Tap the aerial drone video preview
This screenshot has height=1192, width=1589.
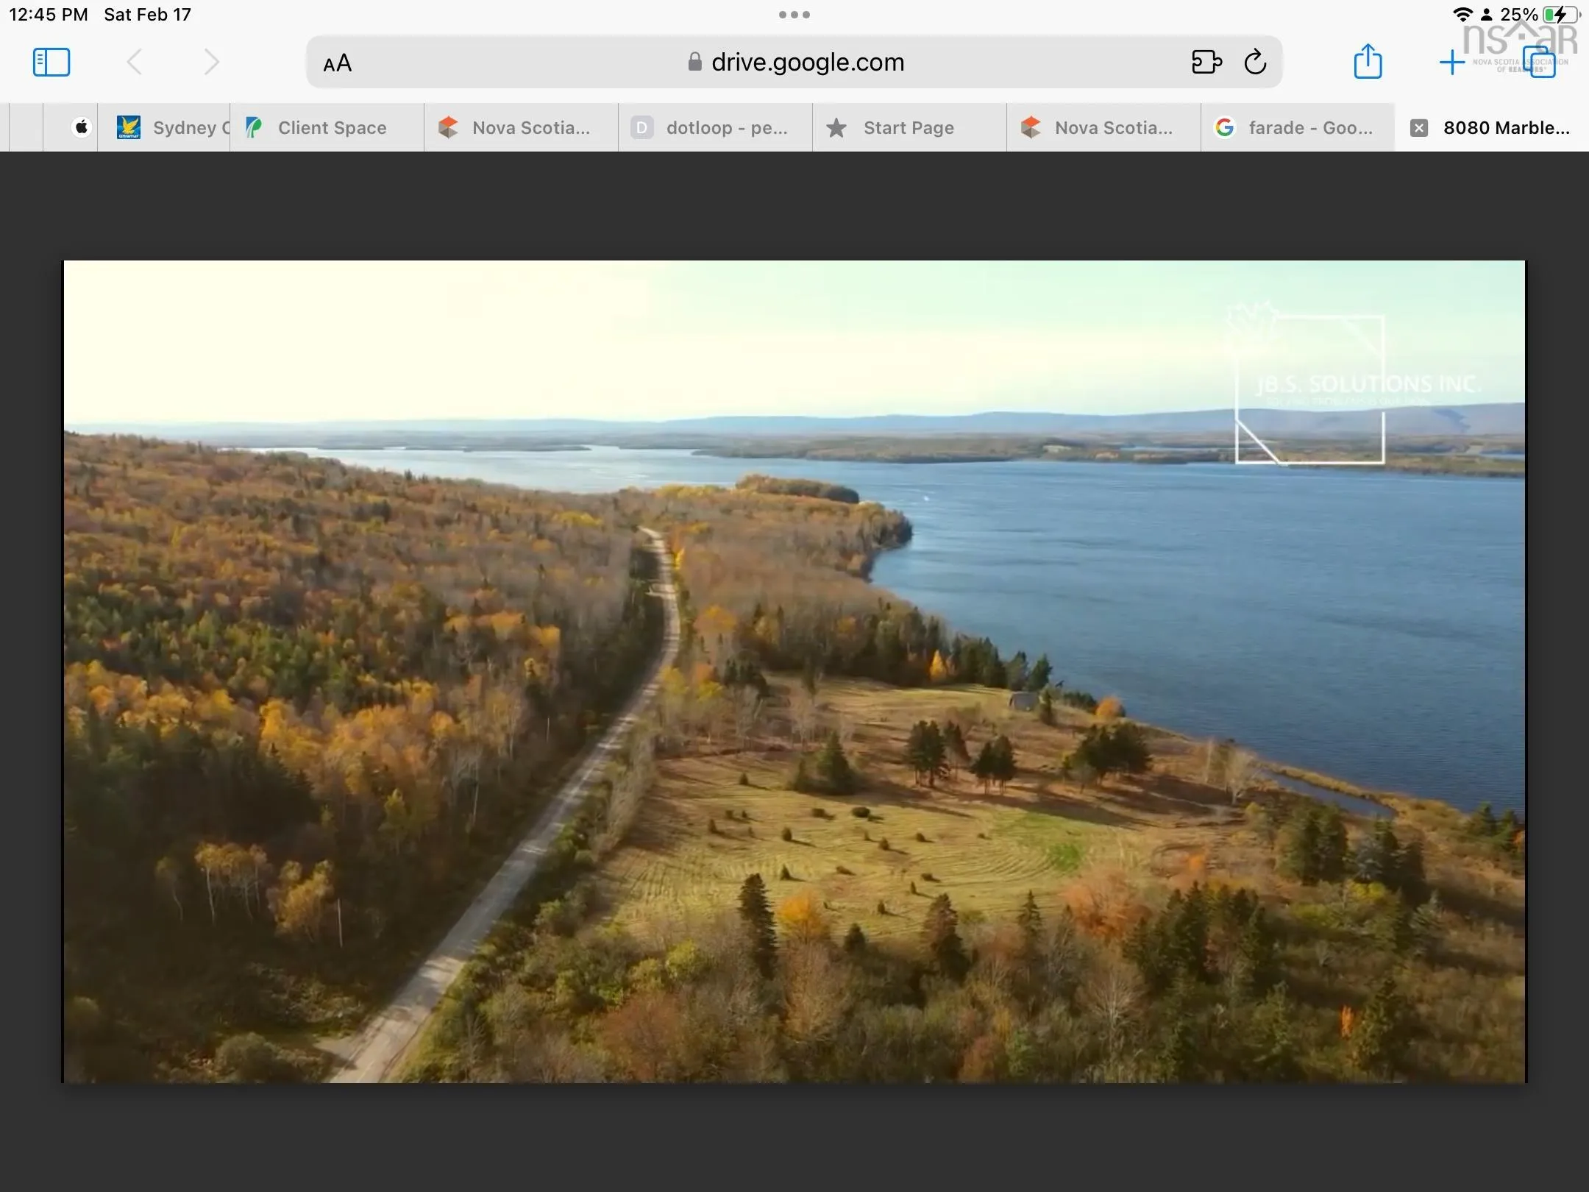pos(794,671)
